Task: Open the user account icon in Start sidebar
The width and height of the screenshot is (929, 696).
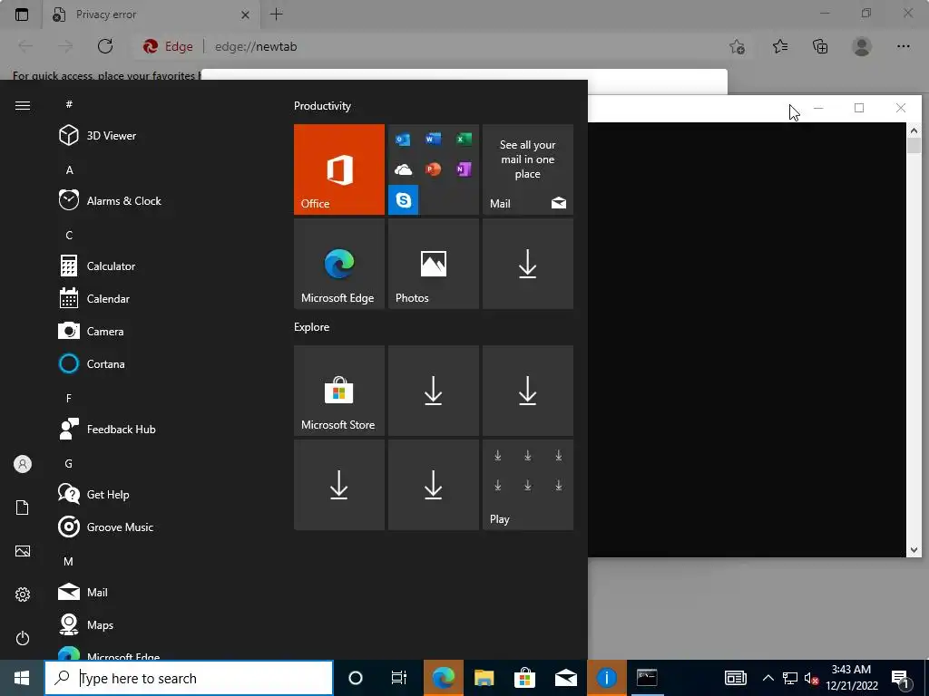Action: click(23, 464)
